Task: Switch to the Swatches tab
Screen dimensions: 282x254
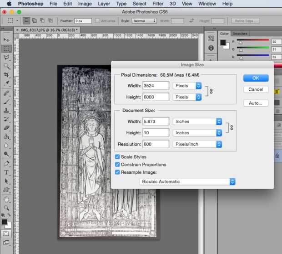Action: tap(240, 34)
